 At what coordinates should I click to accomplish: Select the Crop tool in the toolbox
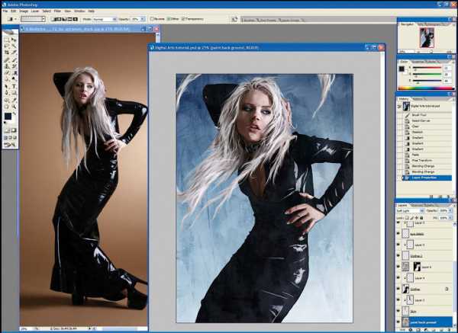point(7,53)
